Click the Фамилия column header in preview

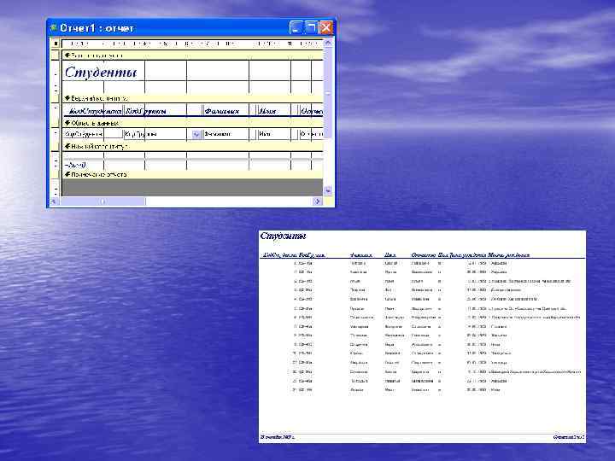click(x=360, y=254)
